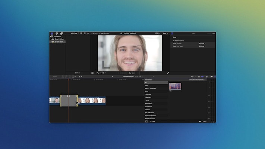This screenshot has height=149, width=265.
Task: Open the viewer zoom percentage dropdown
Action: [x=157, y=33]
